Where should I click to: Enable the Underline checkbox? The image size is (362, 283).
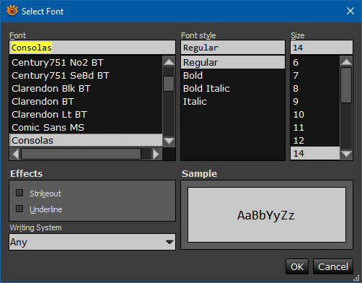(19, 209)
